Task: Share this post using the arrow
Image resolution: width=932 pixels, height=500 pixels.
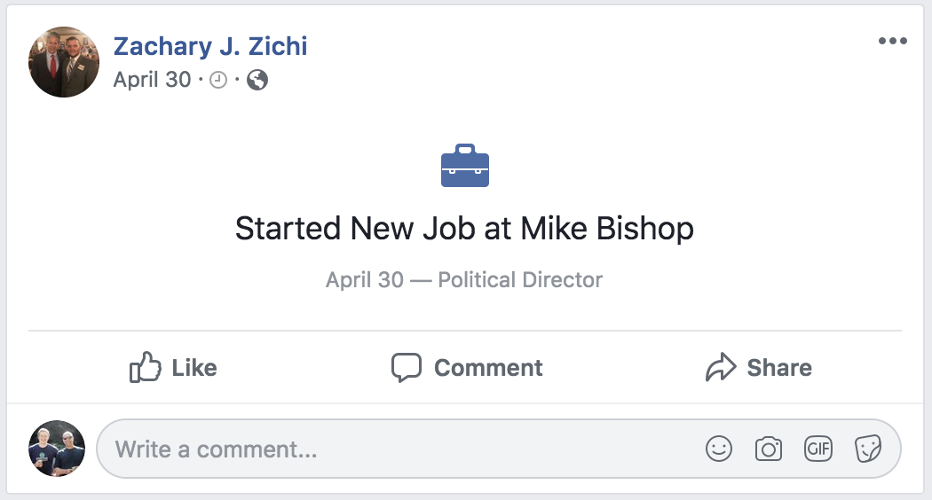Action: click(x=758, y=368)
